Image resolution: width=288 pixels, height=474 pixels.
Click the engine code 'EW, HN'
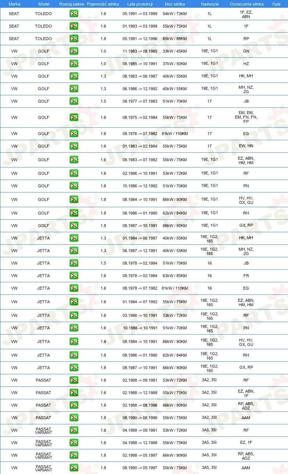tap(246, 146)
